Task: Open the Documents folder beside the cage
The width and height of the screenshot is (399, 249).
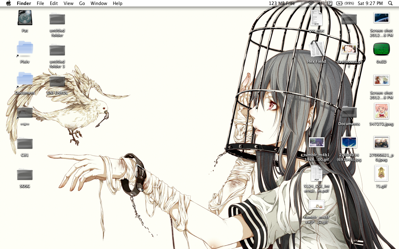Action: click(349, 112)
